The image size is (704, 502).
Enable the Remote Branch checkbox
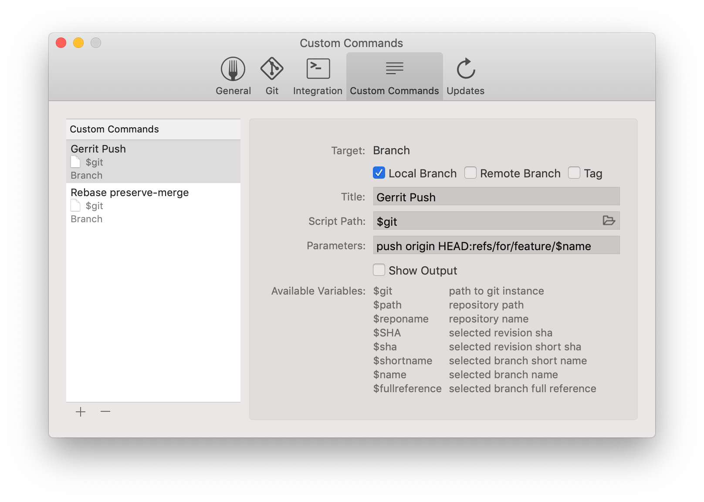(470, 173)
